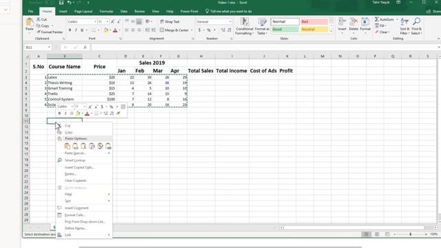The width and height of the screenshot is (441, 248).
Task: Open the Insert ribbon tab
Action: click(63, 11)
